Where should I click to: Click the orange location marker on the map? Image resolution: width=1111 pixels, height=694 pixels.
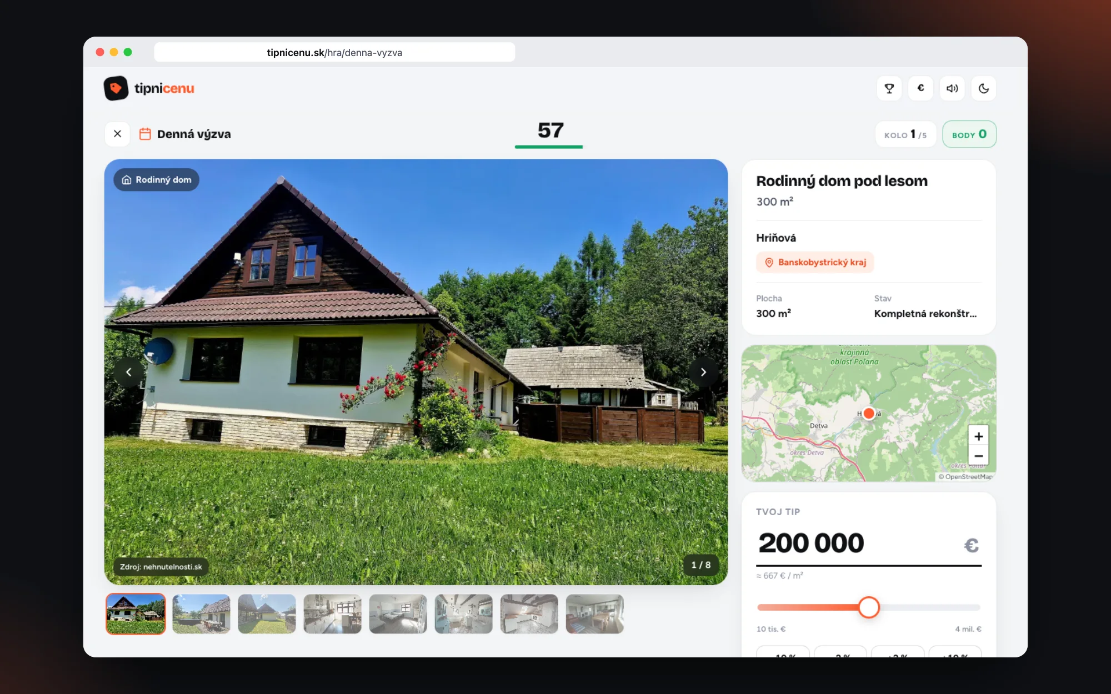(869, 413)
